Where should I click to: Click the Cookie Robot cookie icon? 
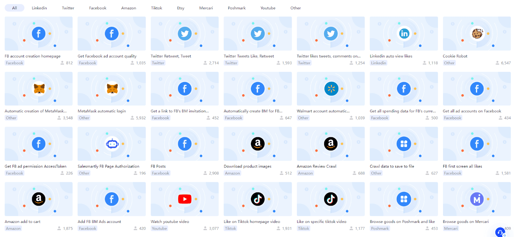point(477,33)
